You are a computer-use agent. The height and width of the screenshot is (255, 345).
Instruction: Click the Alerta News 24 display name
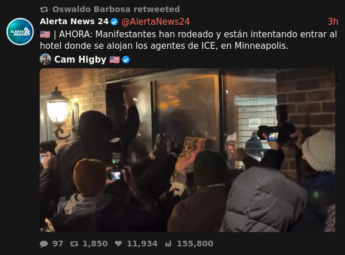click(x=74, y=21)
